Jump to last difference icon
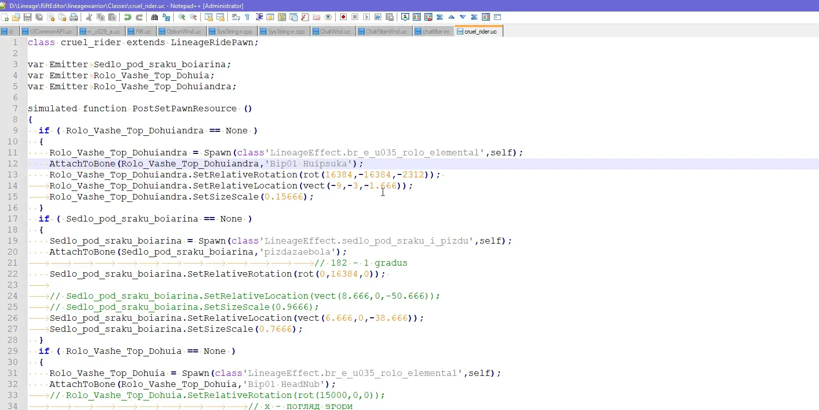The height and width of the screenshot is (410, 819). [x=474, y=17]
